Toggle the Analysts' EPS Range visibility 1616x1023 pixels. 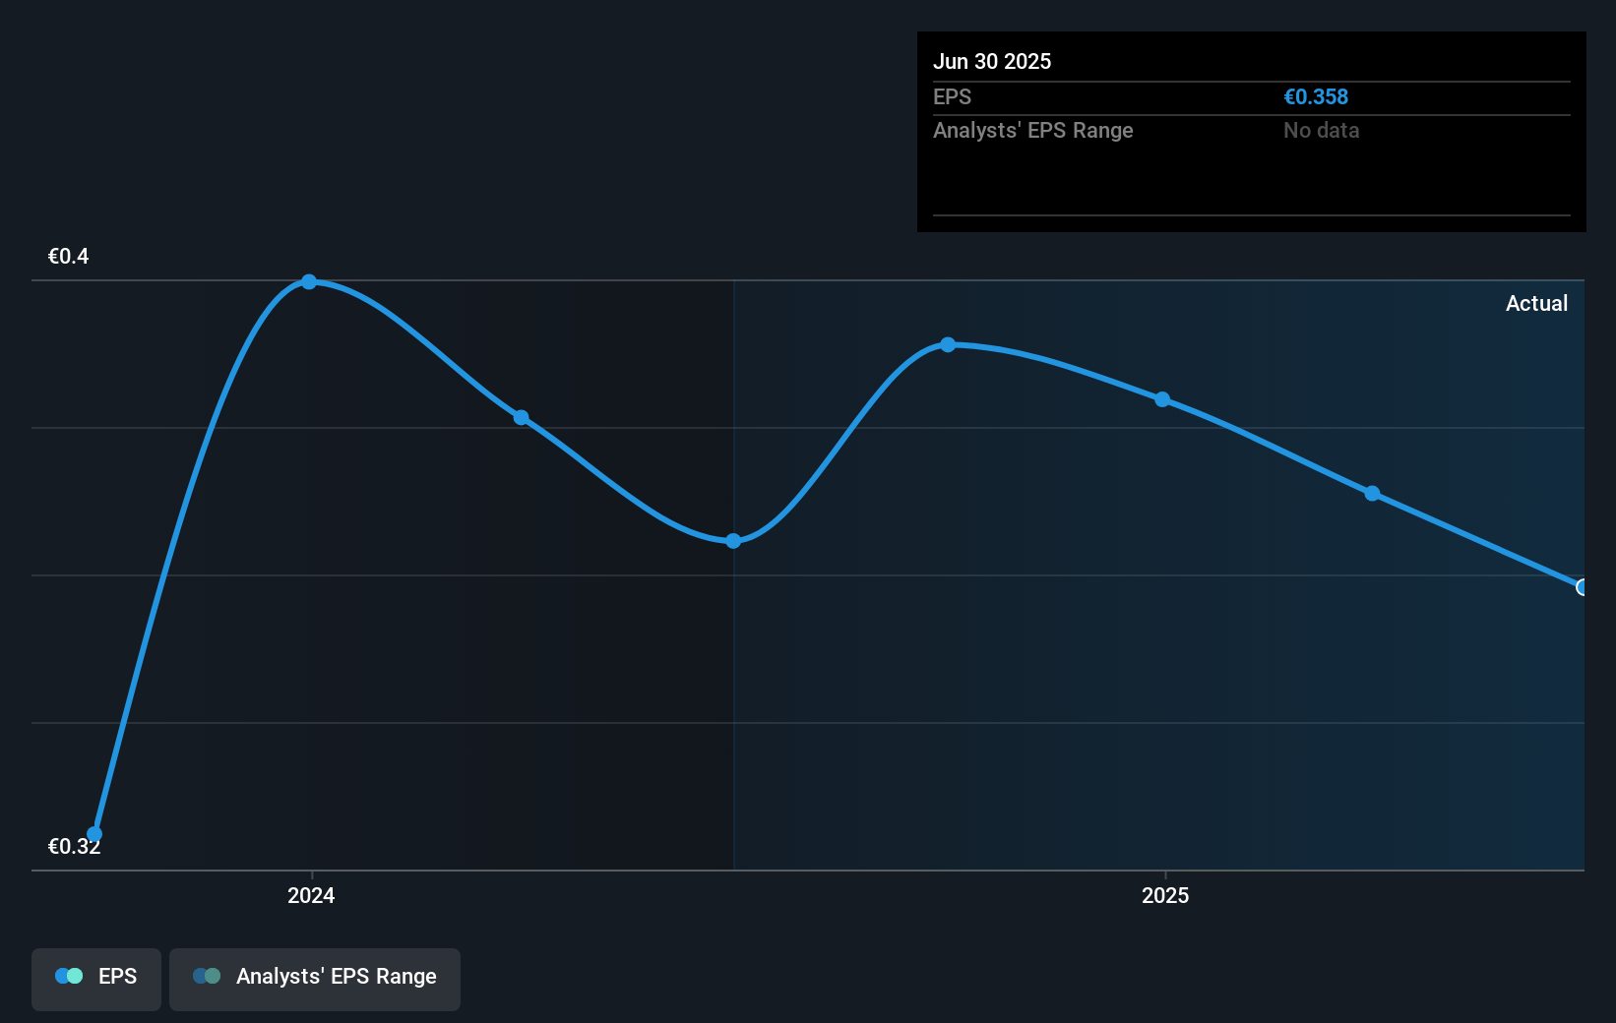pos(315,978)
